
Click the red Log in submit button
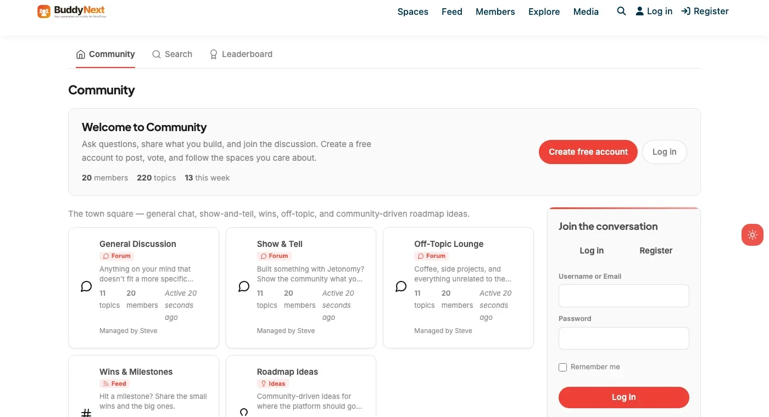pyautogui.click(x=624, y=397)
